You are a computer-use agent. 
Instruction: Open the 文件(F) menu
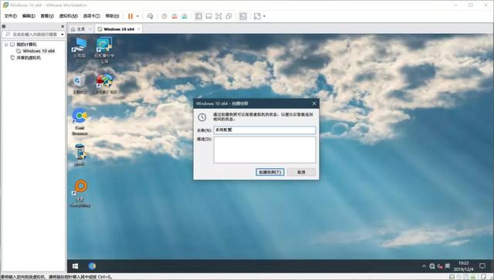coord(10,16)
